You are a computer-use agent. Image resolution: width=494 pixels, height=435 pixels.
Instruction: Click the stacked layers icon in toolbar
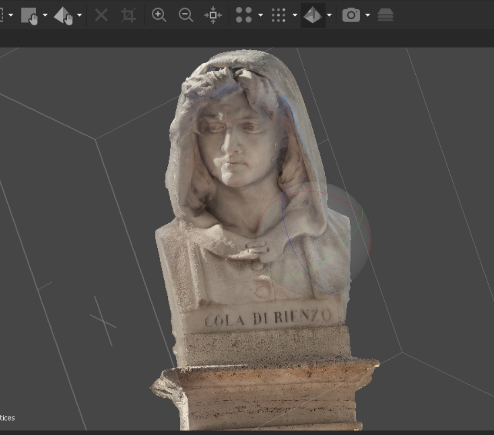click(385, 15)
